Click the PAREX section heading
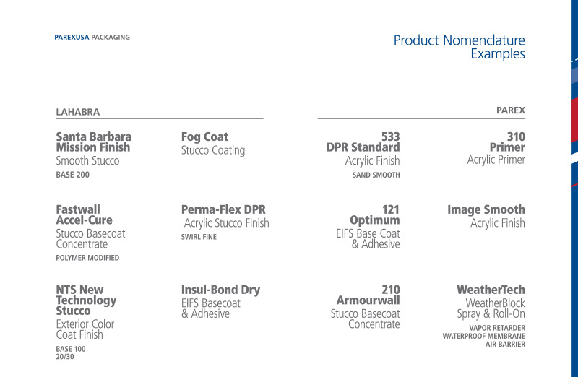The height and width of the screenshot is (377, 578). (x=511, y=110)
